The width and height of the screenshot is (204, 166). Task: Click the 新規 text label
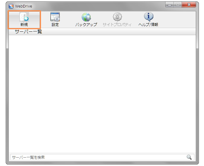[x=24, y=25]
